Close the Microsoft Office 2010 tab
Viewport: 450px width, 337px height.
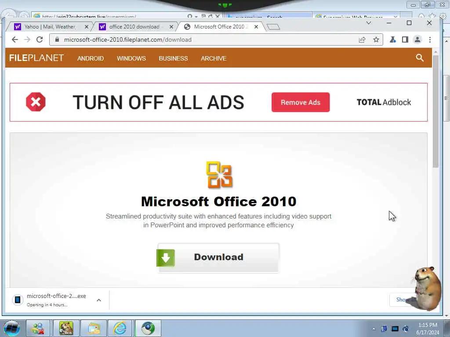click(256, 27)
